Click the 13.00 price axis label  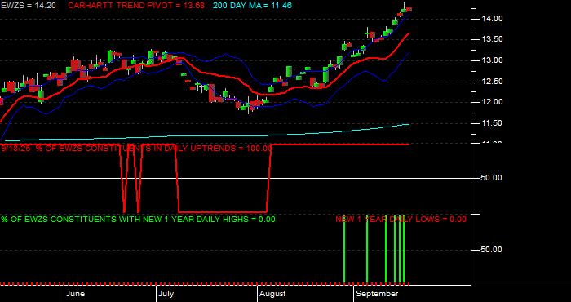(x=492, y=60)
